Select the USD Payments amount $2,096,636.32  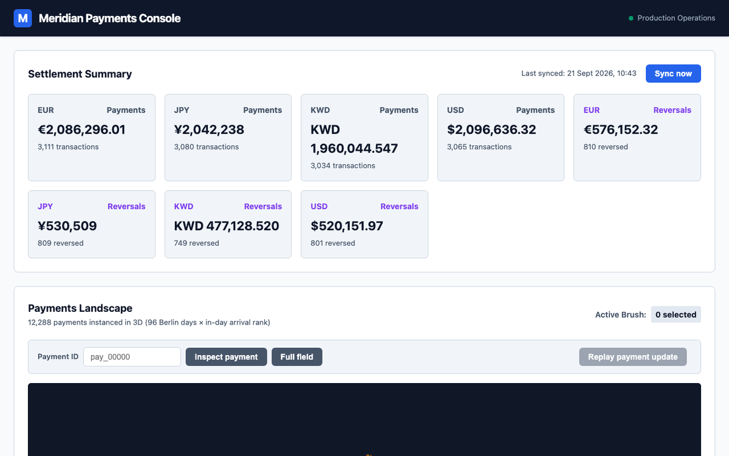pyautogui.click(x=491, y=130)
